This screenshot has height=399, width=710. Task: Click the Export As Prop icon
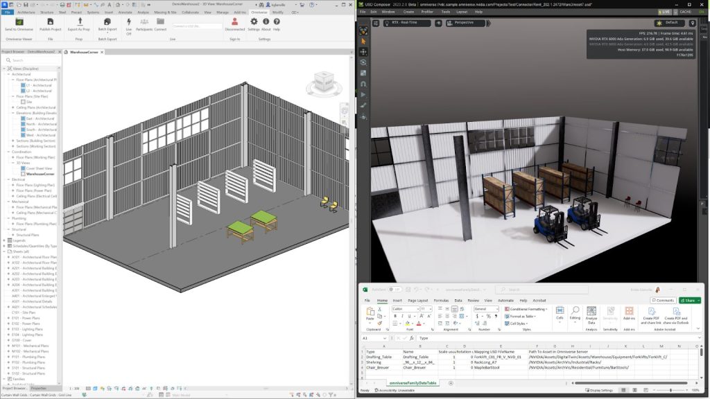click(x=79, y=22)
